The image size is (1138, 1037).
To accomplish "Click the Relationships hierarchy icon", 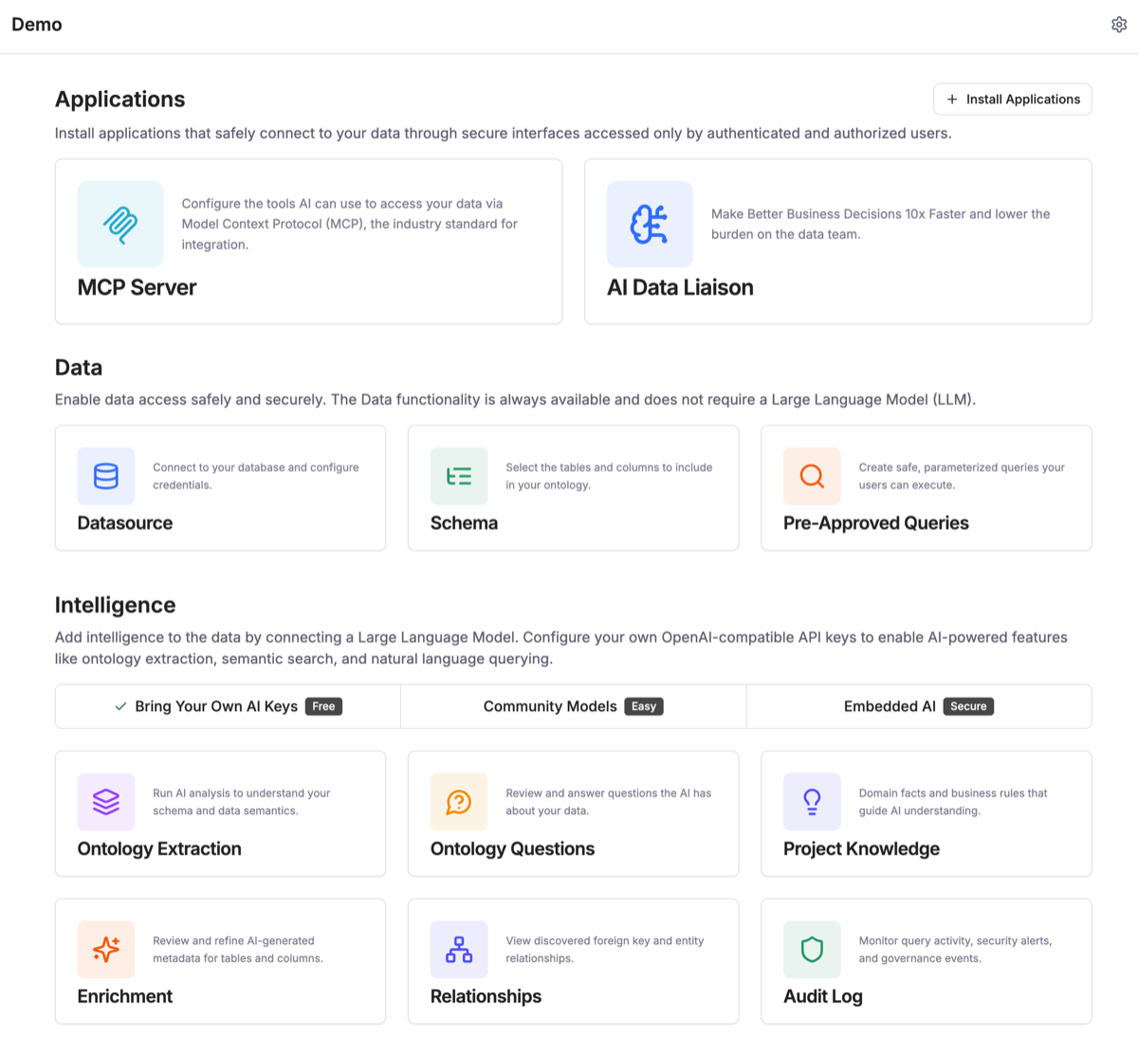I will coord(459,949).
